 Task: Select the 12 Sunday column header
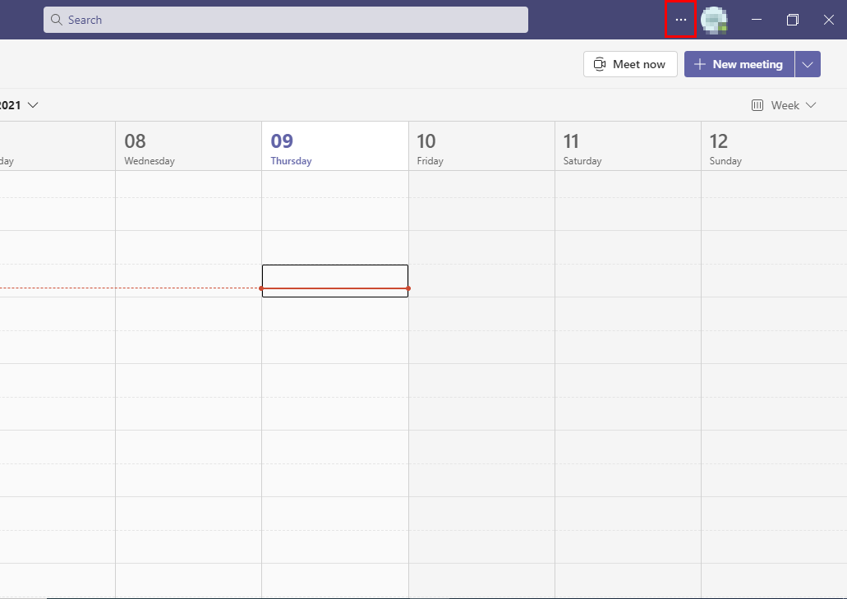point(774,146)
